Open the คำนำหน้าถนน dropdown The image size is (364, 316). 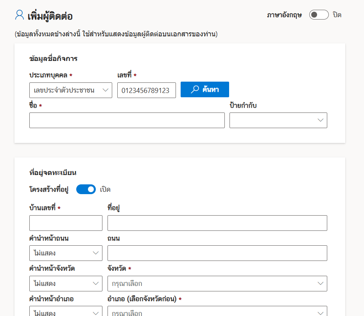pyautogui.click(x=66, y=253)
